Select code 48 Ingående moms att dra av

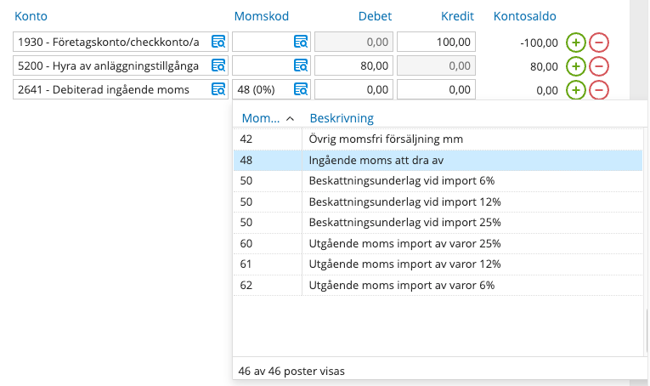click(438, 160)
